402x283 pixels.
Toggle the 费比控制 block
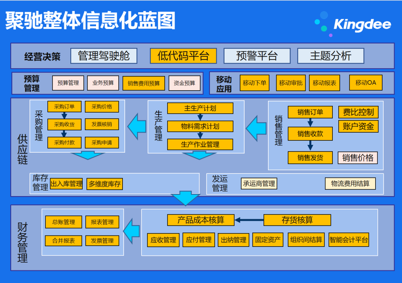click(358, 111)
